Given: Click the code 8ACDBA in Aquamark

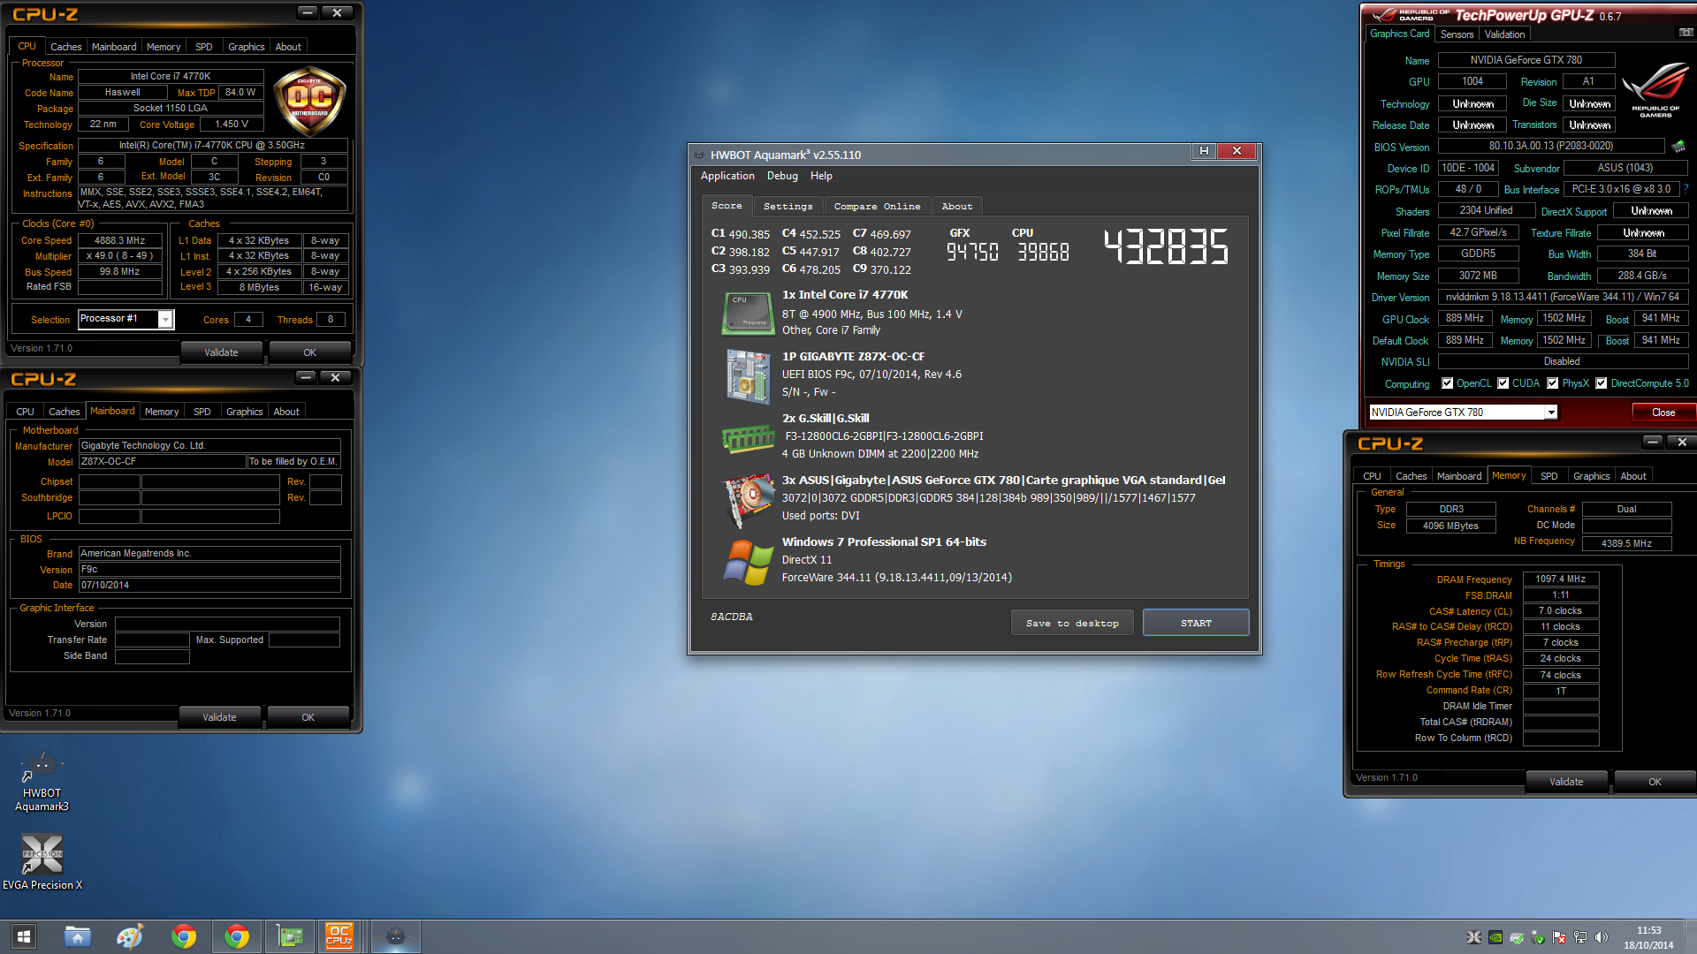Looking at the screenshot, I should 731,617.
